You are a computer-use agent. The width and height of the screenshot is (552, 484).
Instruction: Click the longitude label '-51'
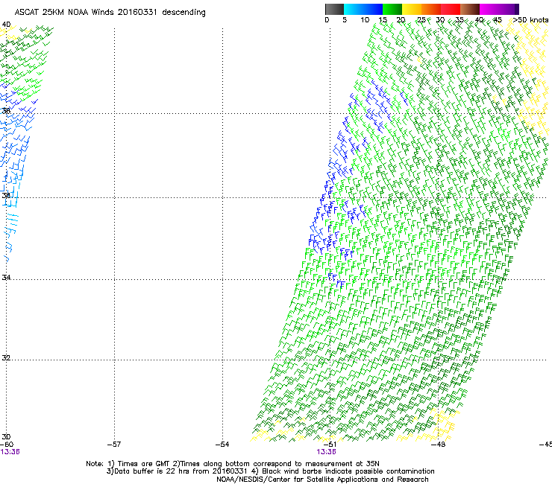click(330, 445)
